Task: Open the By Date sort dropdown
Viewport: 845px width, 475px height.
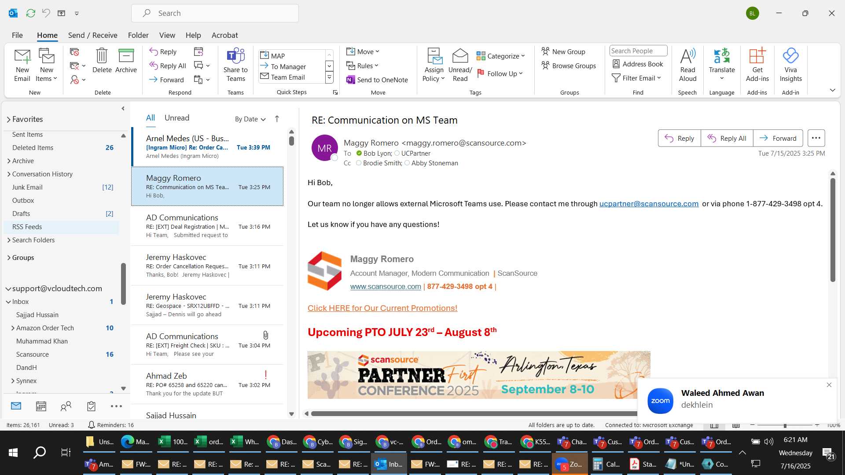Action: point(250,119)
